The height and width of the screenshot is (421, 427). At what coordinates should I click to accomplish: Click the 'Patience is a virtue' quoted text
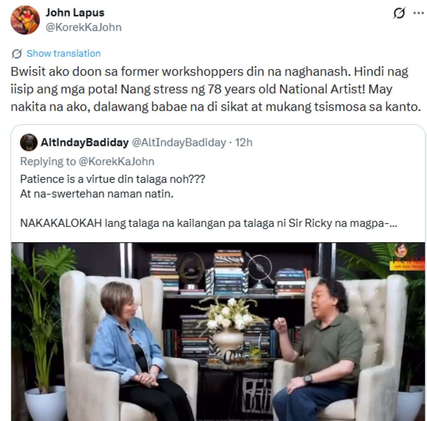click(112, 179)
